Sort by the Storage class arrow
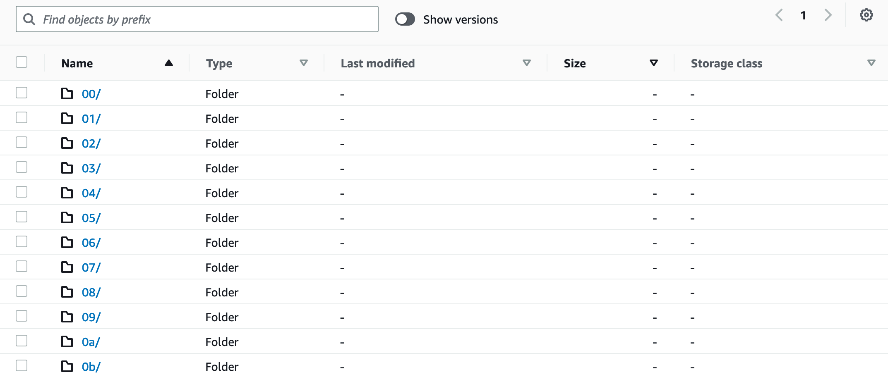Viewport: 888px width, 377px height. (871, 63)
